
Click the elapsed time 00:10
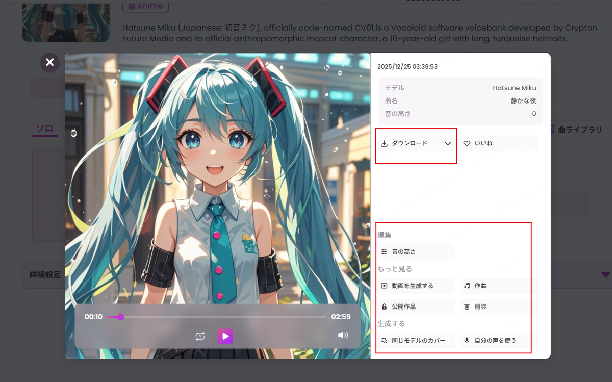[x=93, y=317]
